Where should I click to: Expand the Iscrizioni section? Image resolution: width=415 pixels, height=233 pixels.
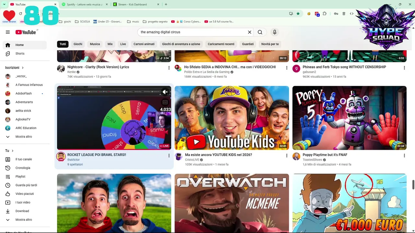coord(15,68)
